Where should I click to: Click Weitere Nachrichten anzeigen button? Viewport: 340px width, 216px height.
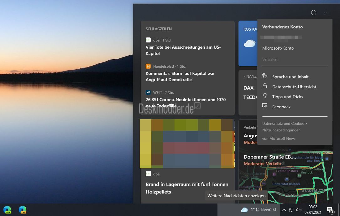(236, 196)
